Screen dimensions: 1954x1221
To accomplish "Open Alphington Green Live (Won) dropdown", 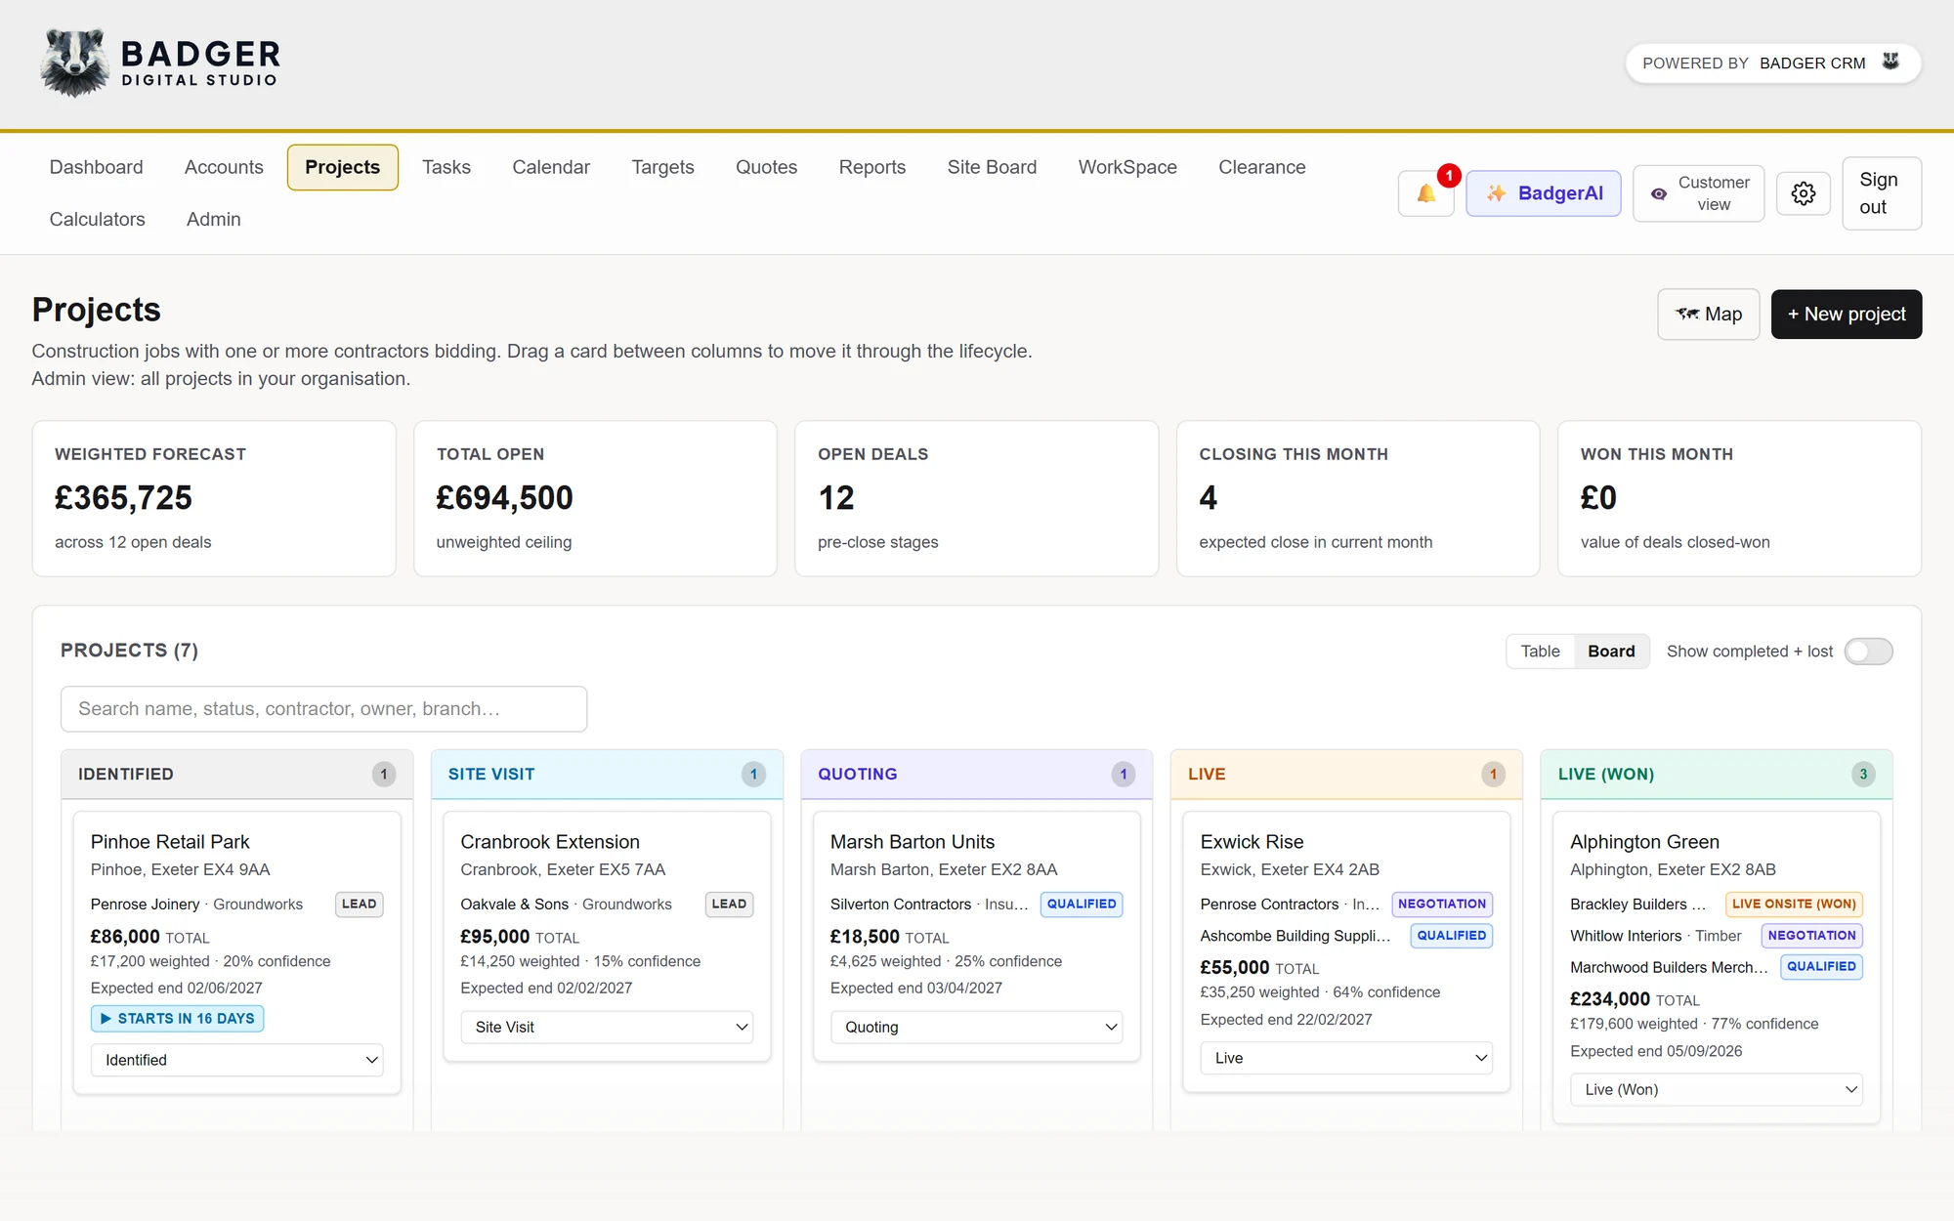I will tap(1717, 1089).
